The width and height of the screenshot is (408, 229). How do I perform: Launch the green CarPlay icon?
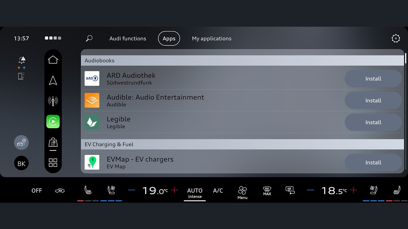[x=53, y=121]
